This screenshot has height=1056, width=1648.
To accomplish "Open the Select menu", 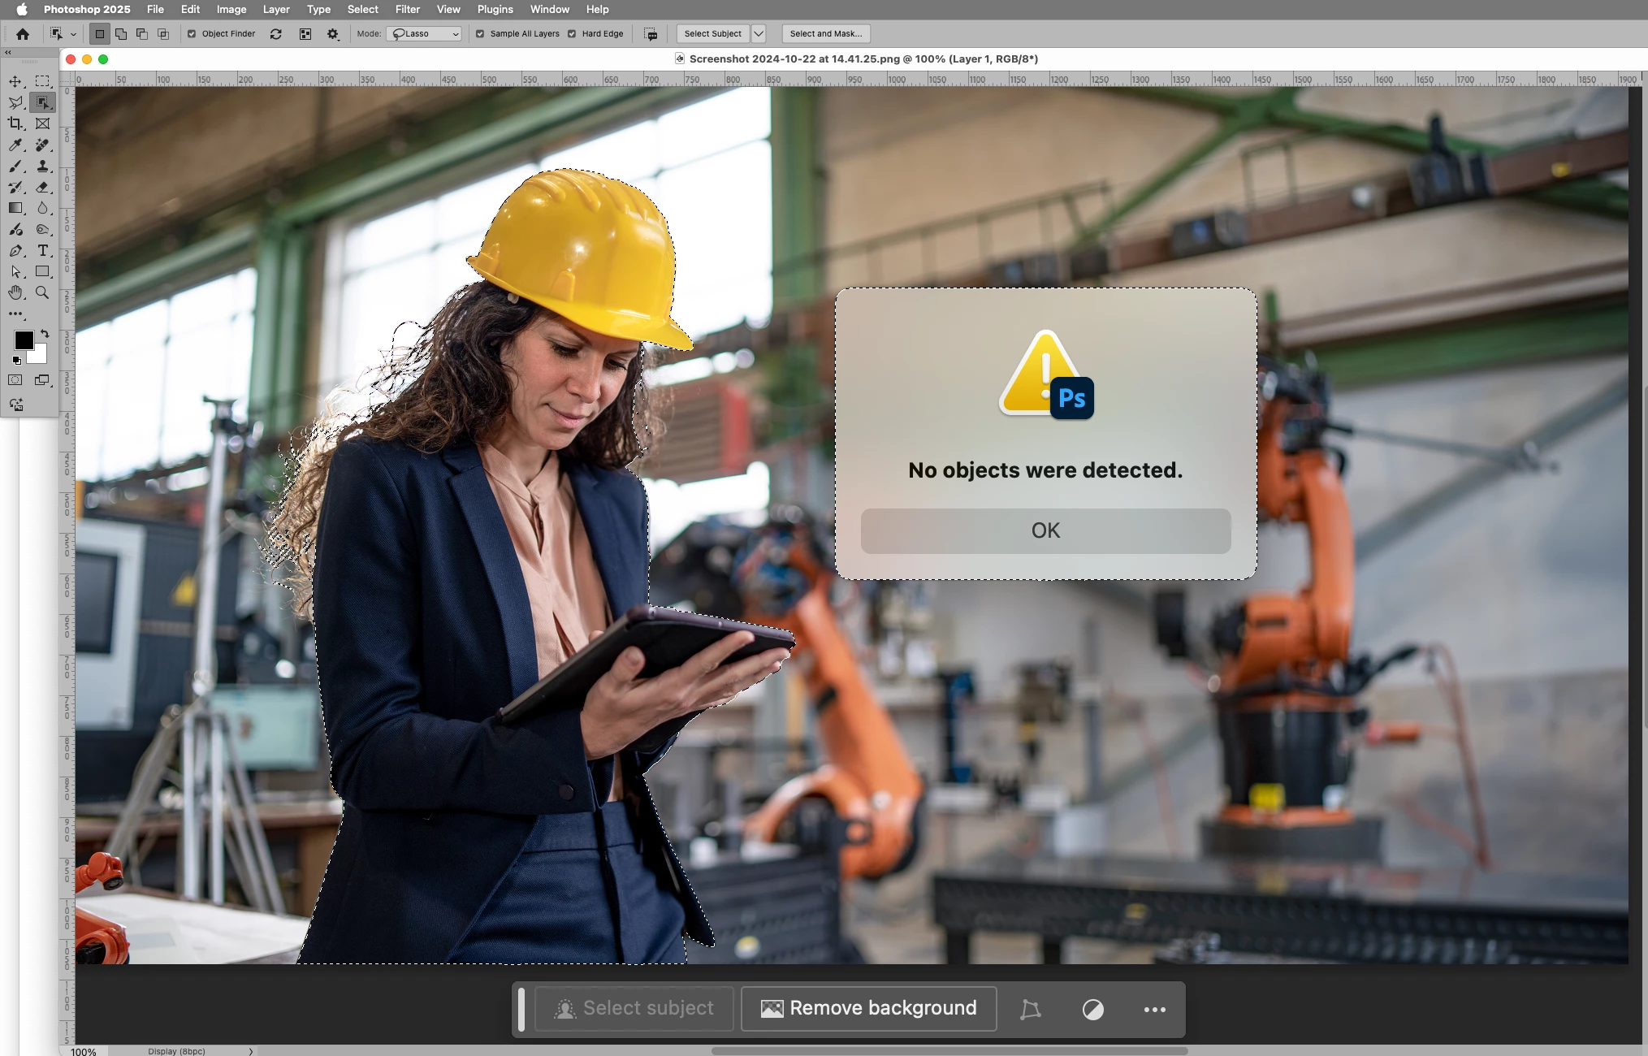I will pos(362,9).
